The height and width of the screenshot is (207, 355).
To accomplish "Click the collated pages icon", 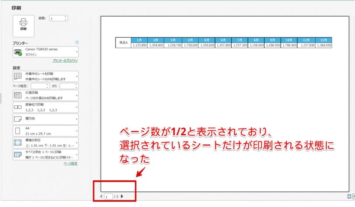I will tap(18, 107).
